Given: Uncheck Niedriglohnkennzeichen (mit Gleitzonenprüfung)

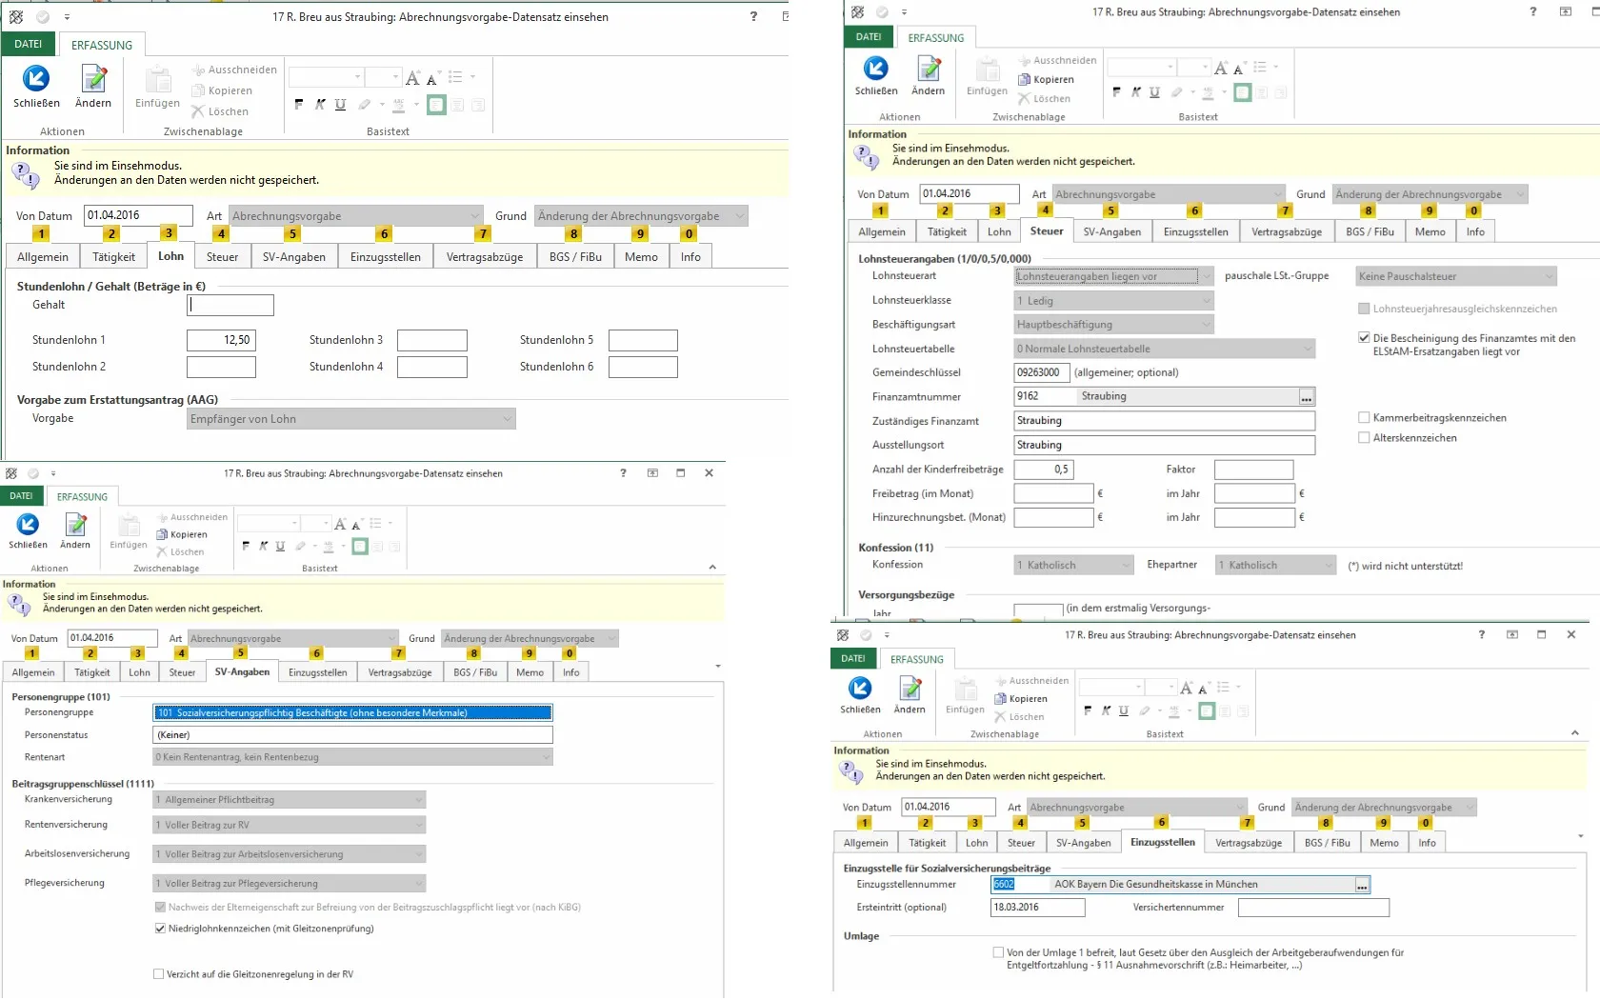Looking at the screenshot, I should (x=160, y=929).
